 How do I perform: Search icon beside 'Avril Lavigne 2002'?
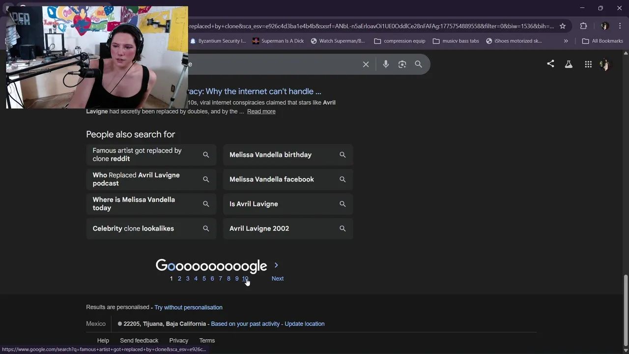click(343, 229)
